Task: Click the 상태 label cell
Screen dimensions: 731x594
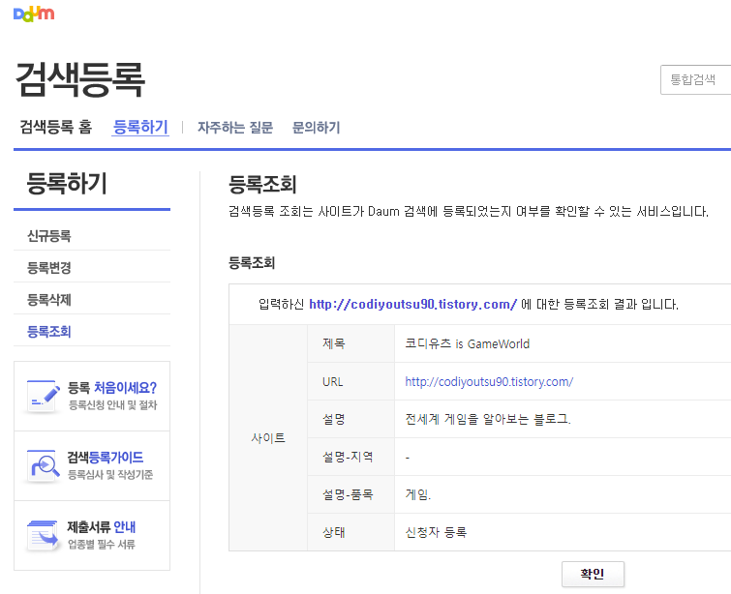Action: [351, 532]
